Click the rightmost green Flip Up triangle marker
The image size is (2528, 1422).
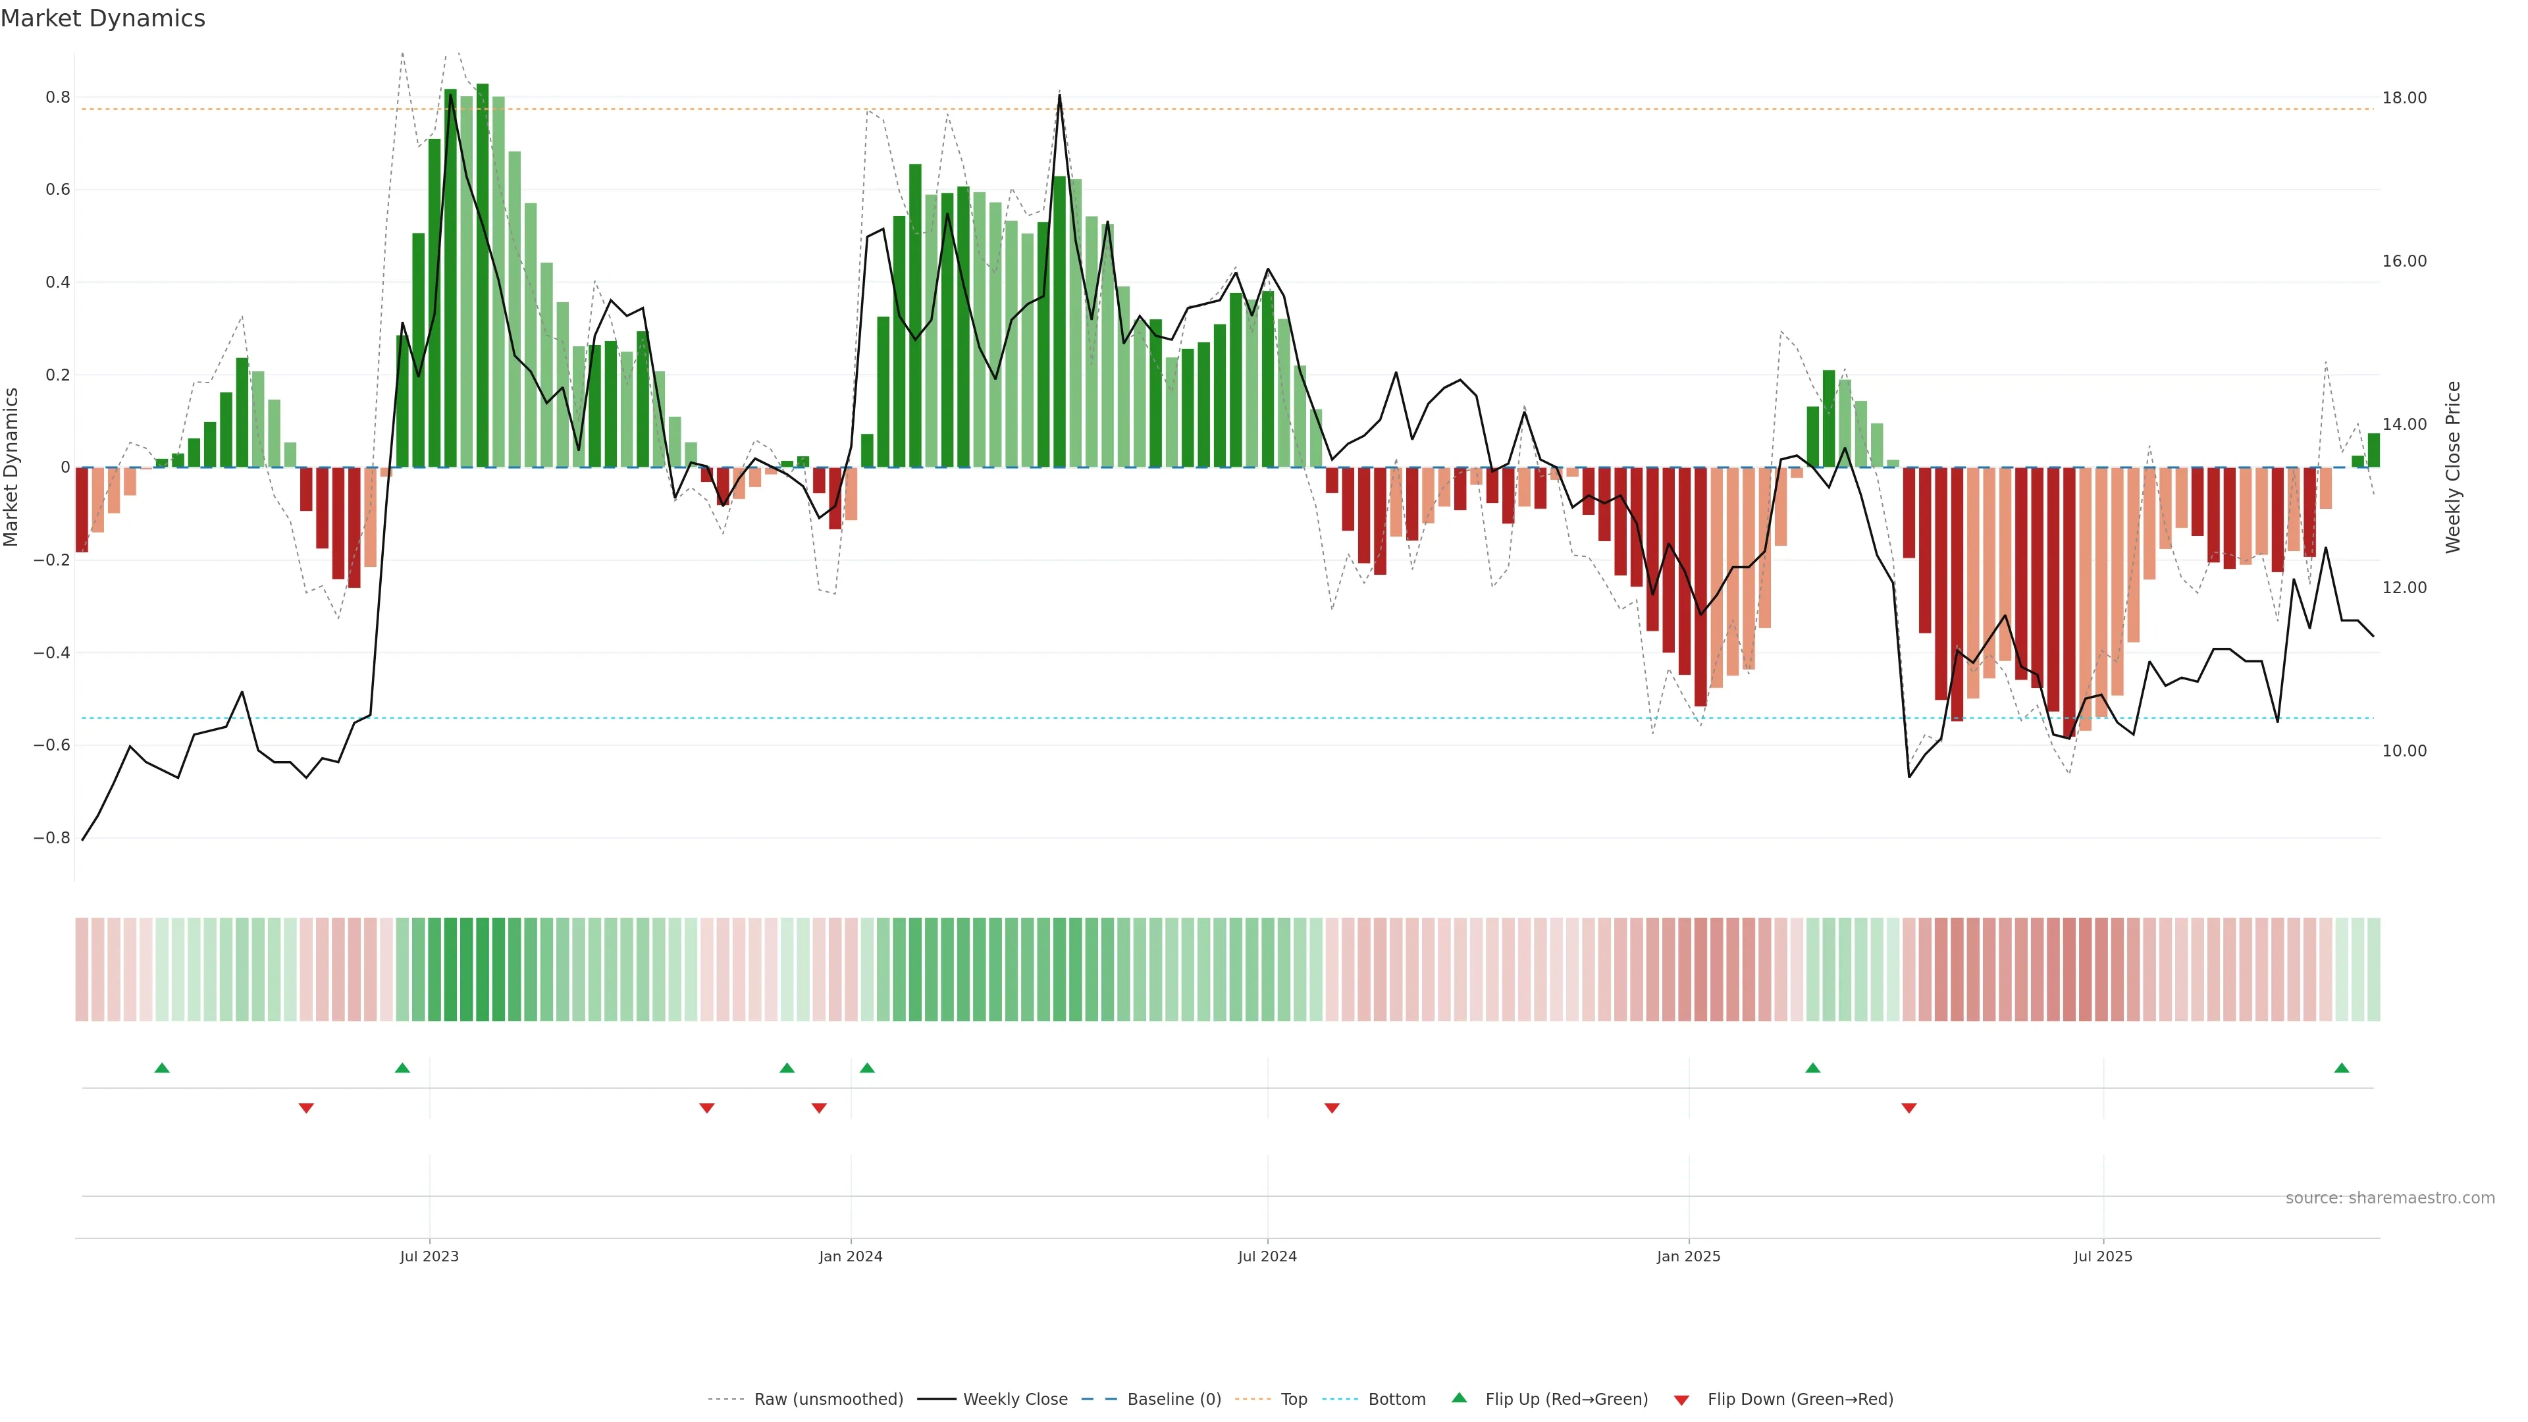point(2342,1068)
